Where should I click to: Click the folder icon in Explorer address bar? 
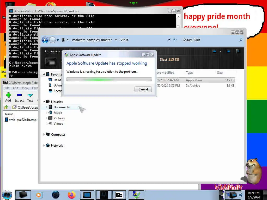pyautogui.click(x=63, y=40)
